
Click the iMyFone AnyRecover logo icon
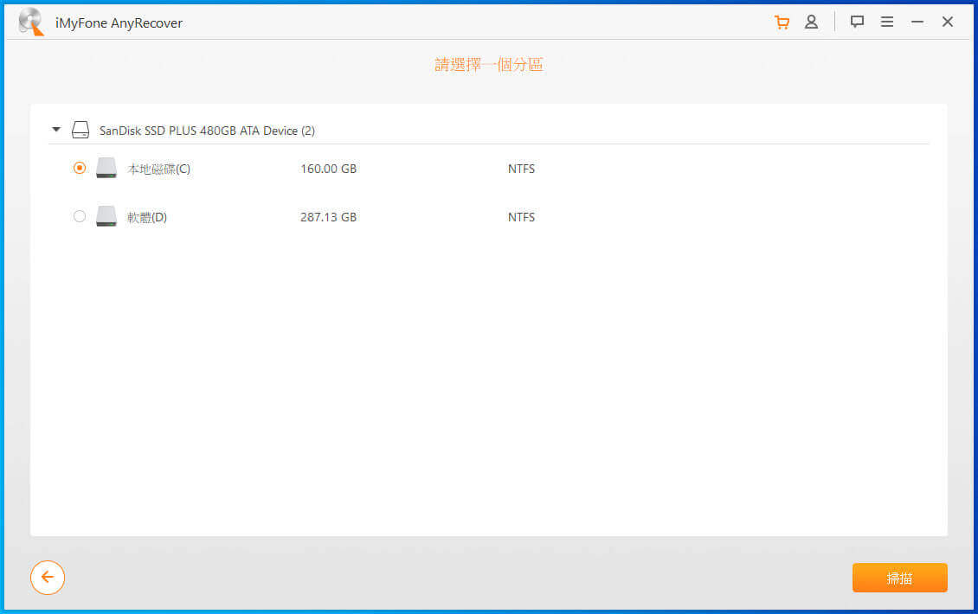[x=31, y=22]
